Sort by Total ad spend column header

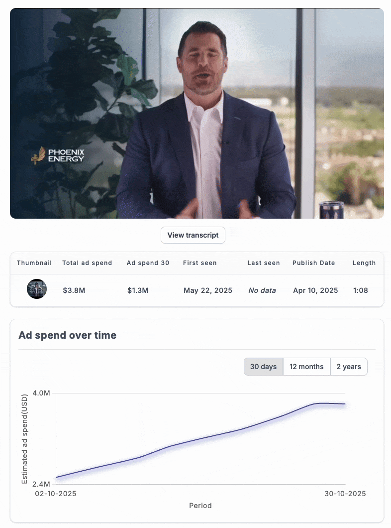[87, 263]
